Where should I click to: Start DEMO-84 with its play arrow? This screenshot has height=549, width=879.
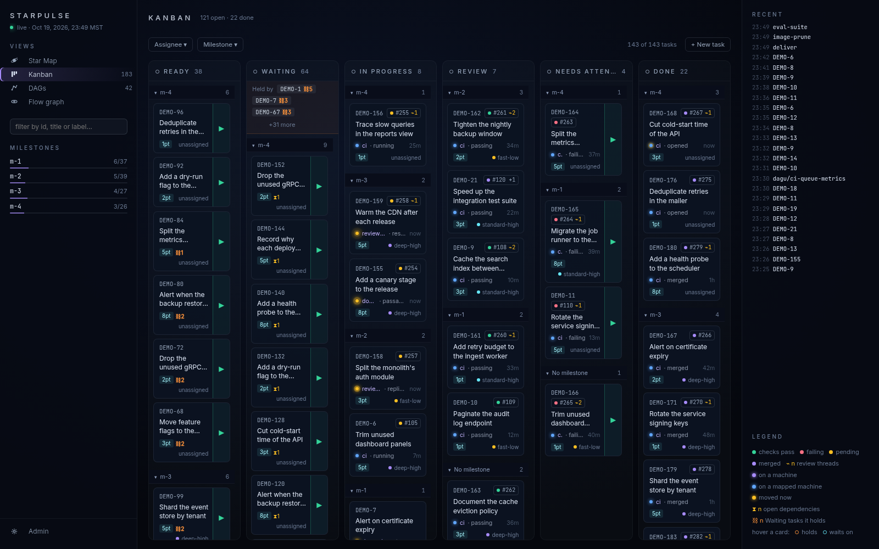tap(221, 242)
